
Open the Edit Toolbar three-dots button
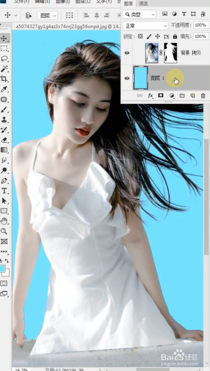(4, 251)
